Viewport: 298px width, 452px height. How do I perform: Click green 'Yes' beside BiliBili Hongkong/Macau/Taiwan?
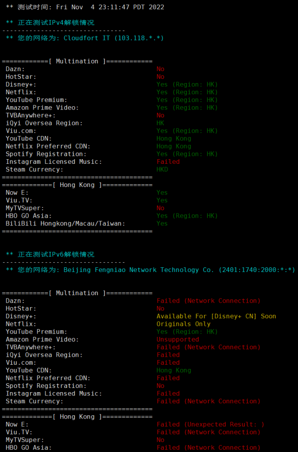pyautogui.click(x=162, y=223)
